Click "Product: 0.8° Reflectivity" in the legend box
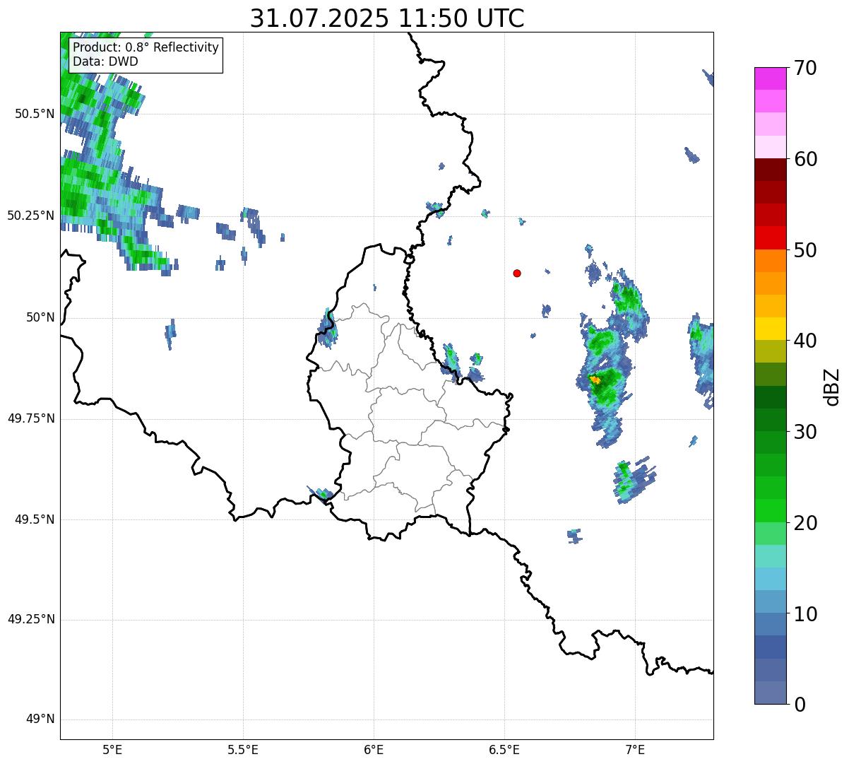This screenshot has height=764, width=849. [146, 47]
